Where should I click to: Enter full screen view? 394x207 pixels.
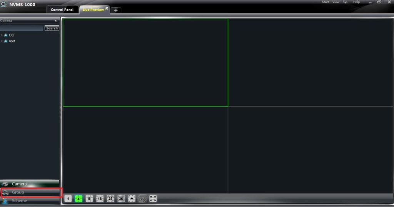pos(153,199)
